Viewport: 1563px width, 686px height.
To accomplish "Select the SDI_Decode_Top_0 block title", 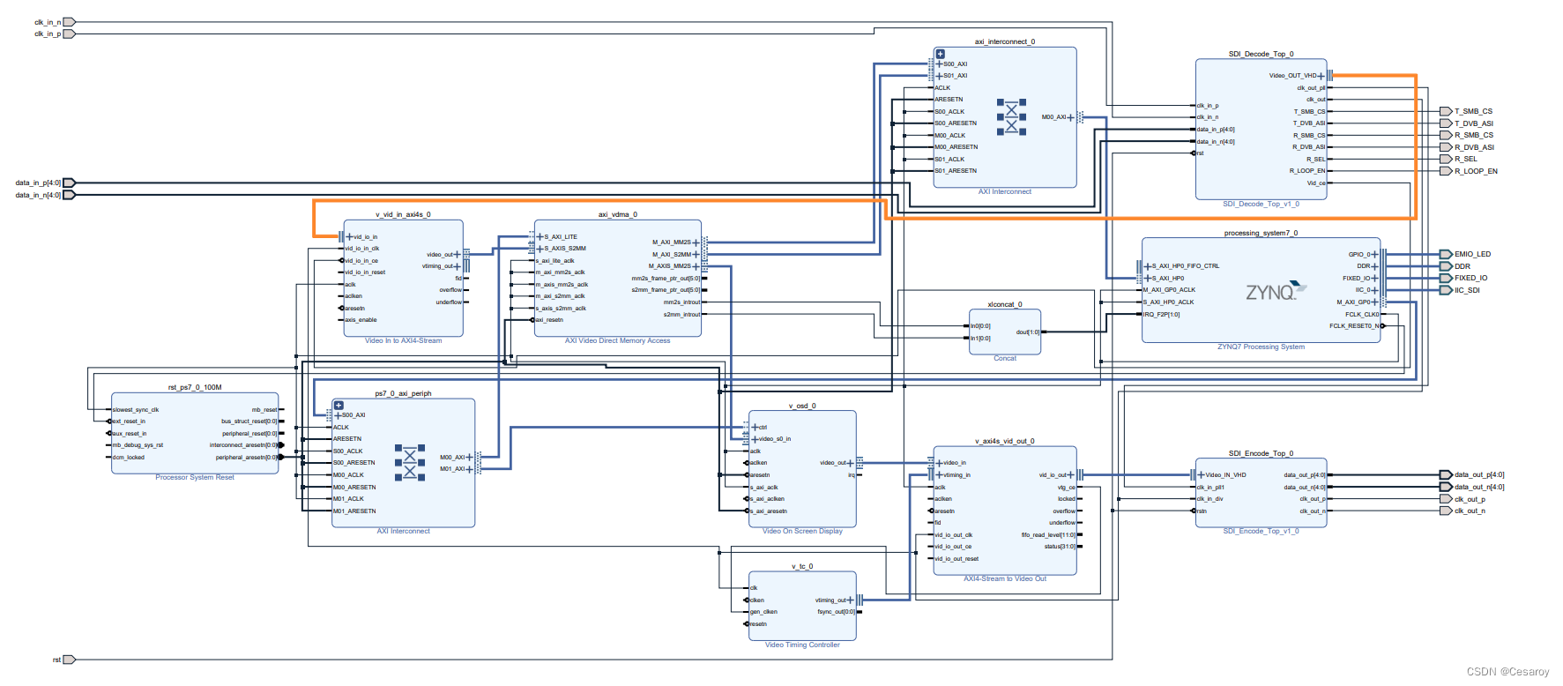I will click(x=1261, y=54).
